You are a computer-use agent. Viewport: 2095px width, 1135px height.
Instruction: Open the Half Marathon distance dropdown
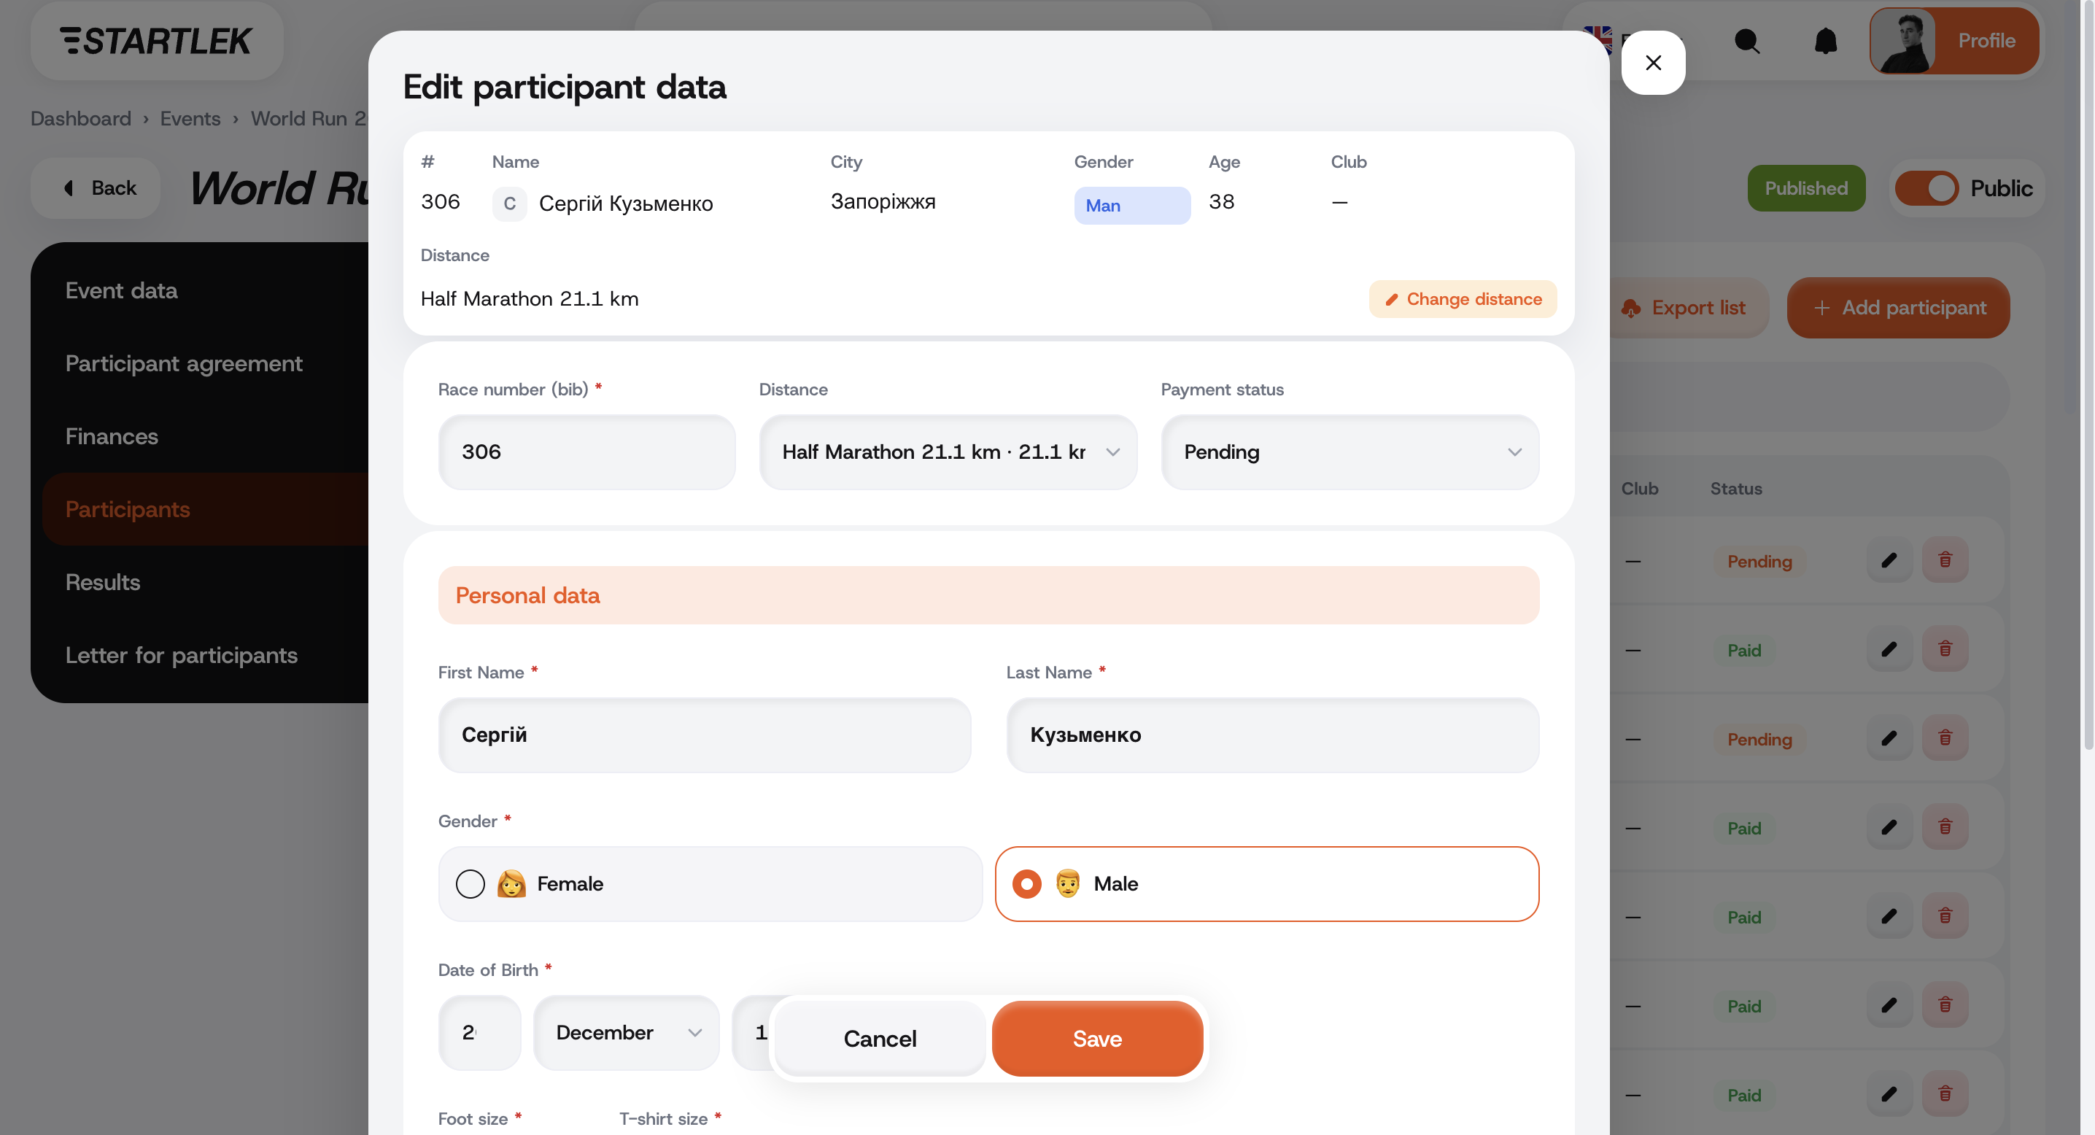948,452
